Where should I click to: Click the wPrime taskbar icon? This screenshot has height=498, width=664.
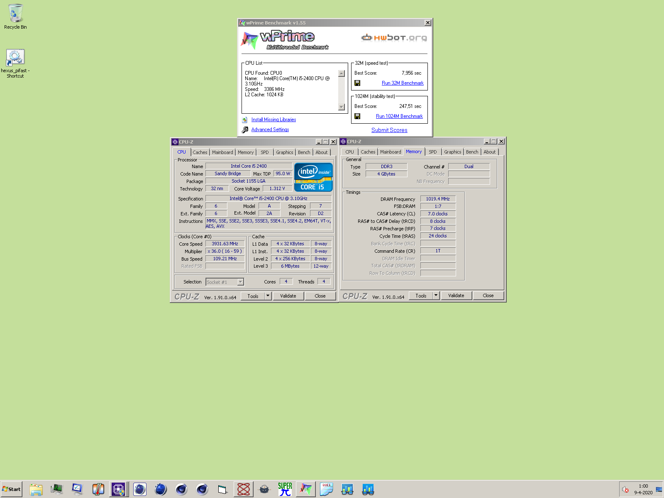point(306,489)
